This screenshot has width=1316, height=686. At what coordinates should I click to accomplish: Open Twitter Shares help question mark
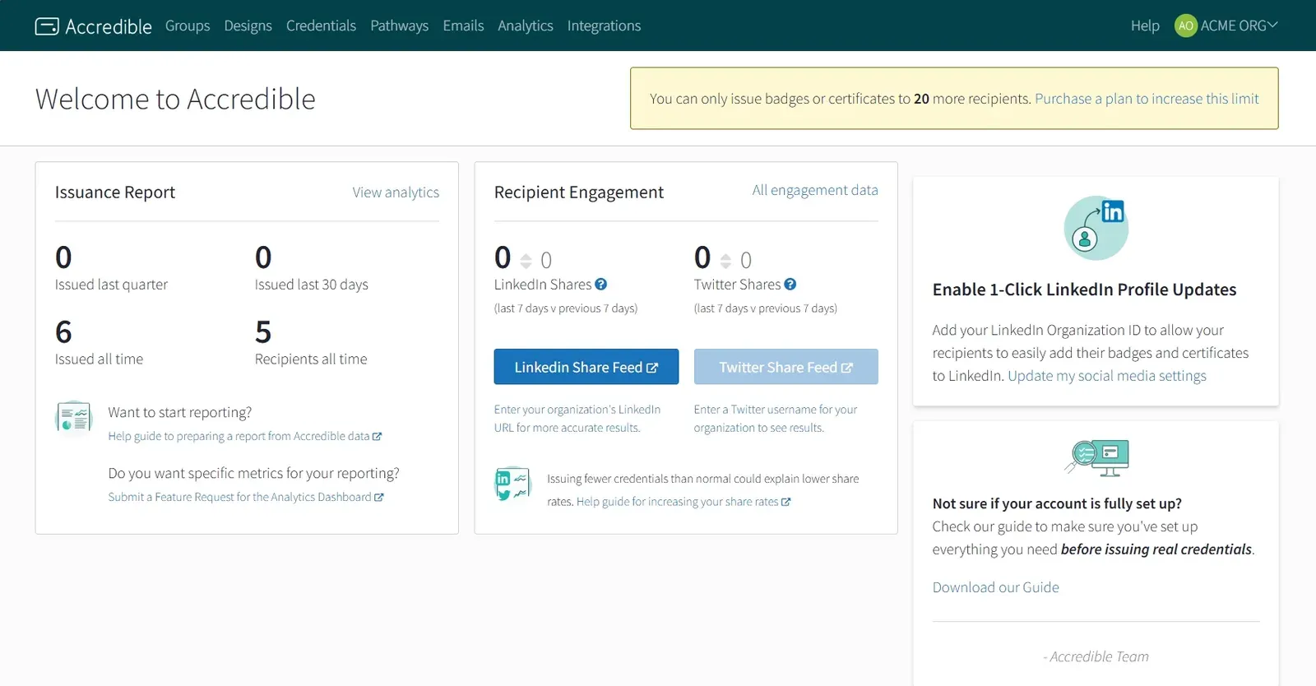point(790,285)
